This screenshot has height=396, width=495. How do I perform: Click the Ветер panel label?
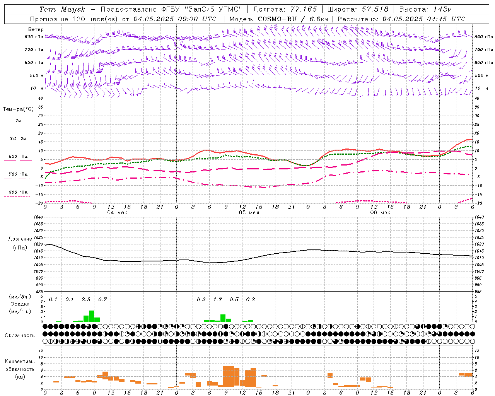click(x=36, y=29)
